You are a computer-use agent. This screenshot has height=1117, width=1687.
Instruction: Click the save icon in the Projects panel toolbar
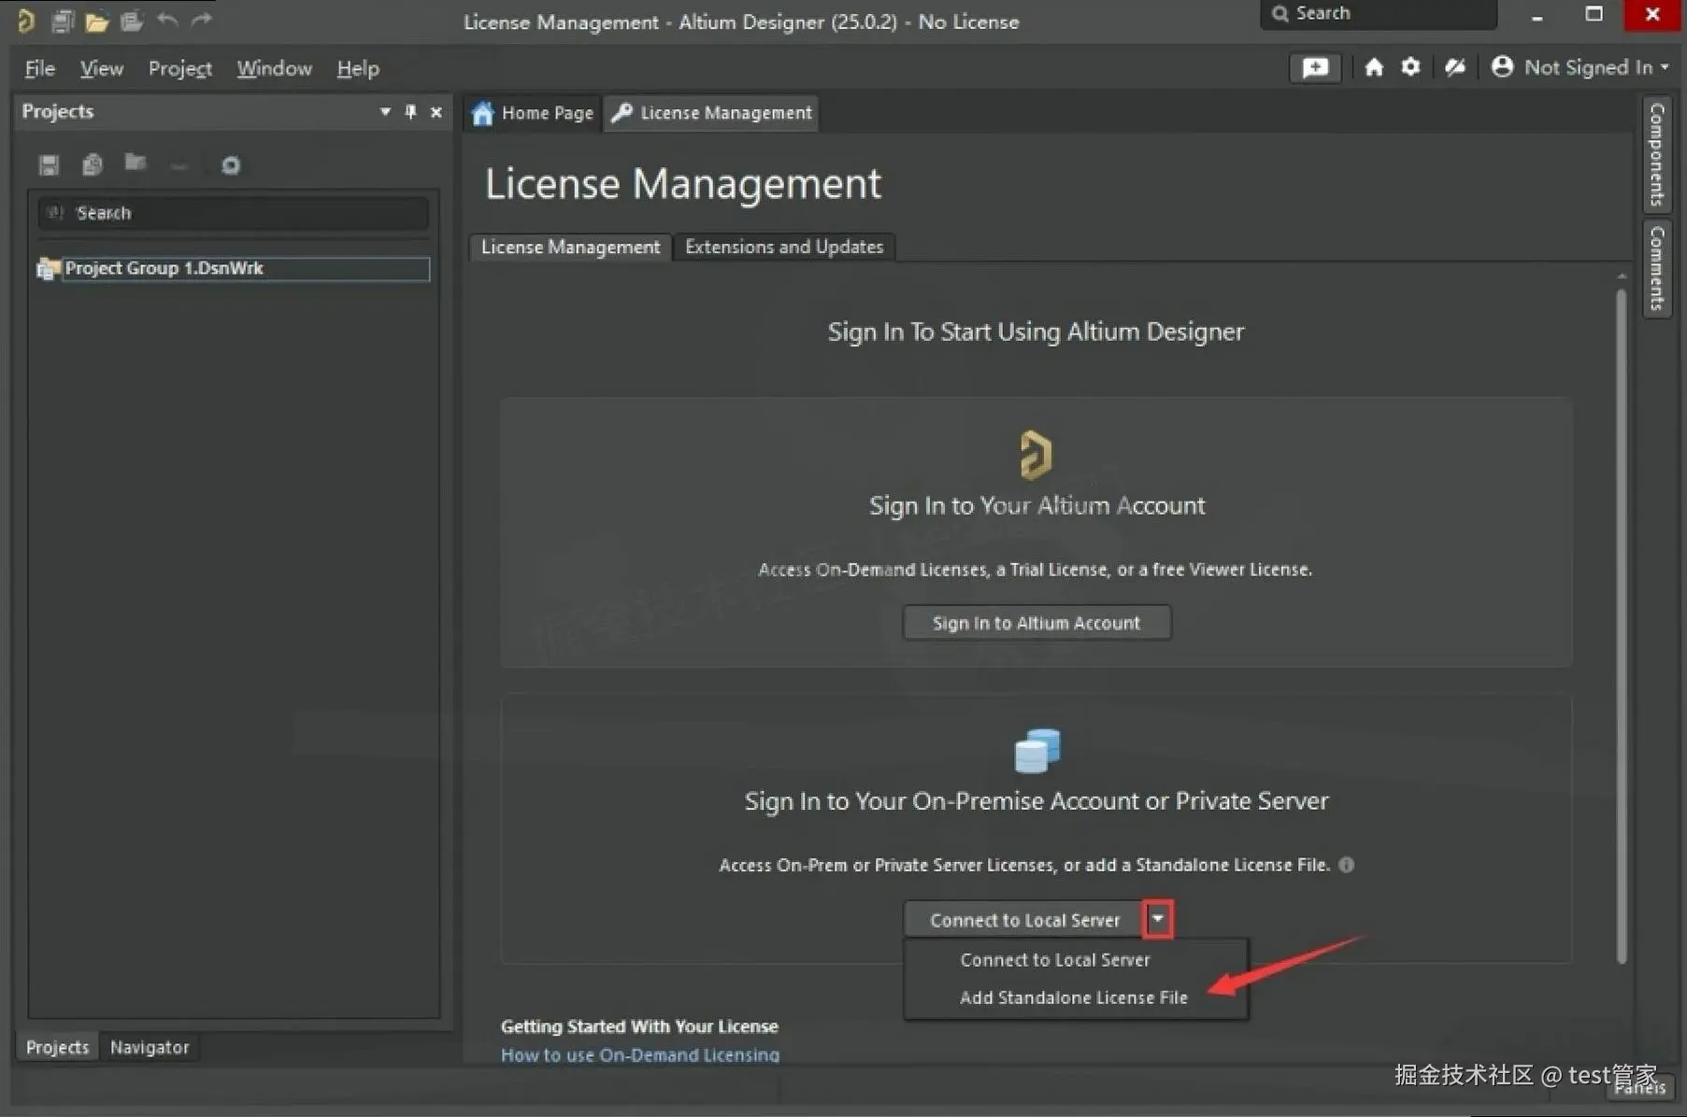(49, 165)
